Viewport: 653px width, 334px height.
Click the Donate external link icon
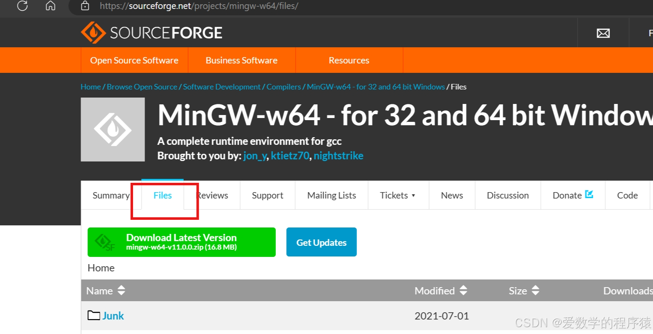tap(589, 194)
